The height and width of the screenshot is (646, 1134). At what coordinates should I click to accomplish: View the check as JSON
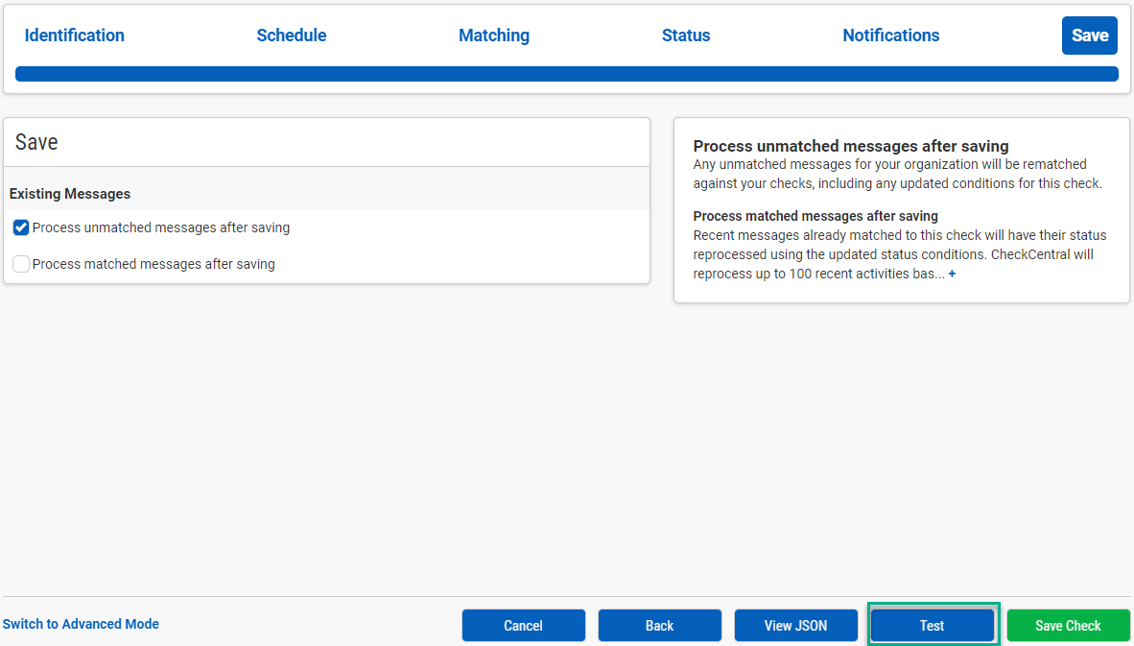tap(795, 625)
